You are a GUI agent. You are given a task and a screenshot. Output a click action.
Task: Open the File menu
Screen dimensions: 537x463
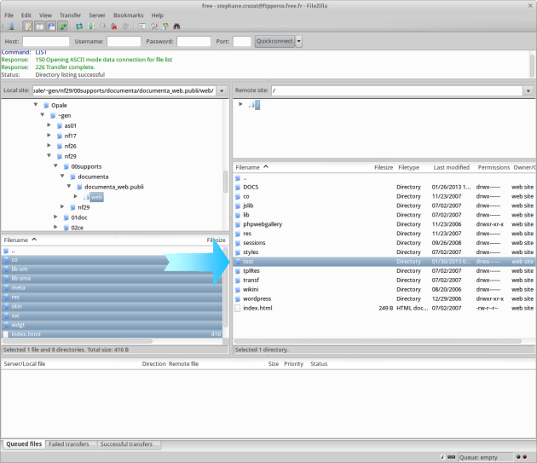point(9,15)
